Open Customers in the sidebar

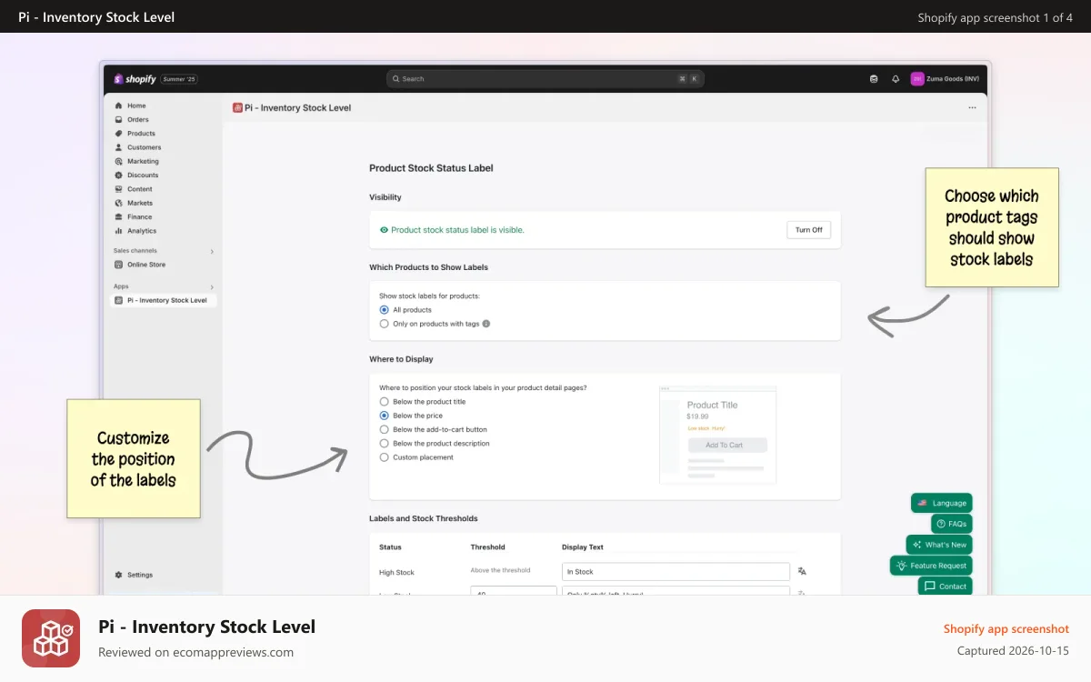(x=144, y=147)
